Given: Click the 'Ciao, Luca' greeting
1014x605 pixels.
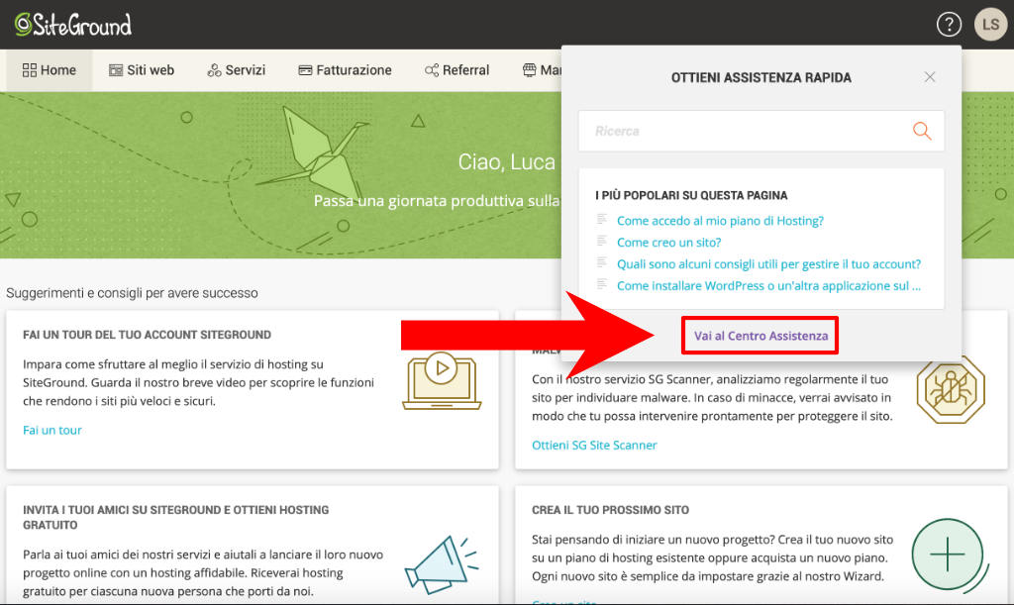Looking at the screenshot, I should coord(506,161).
